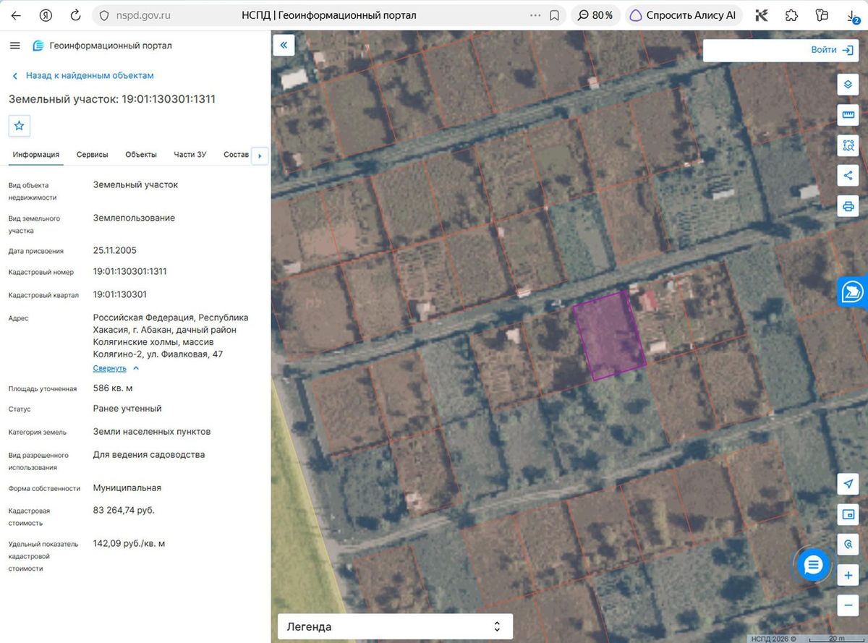This screenshot has width=868, height=643.
Task: Add the land parcel to favorites with the star
Action: 20,126
